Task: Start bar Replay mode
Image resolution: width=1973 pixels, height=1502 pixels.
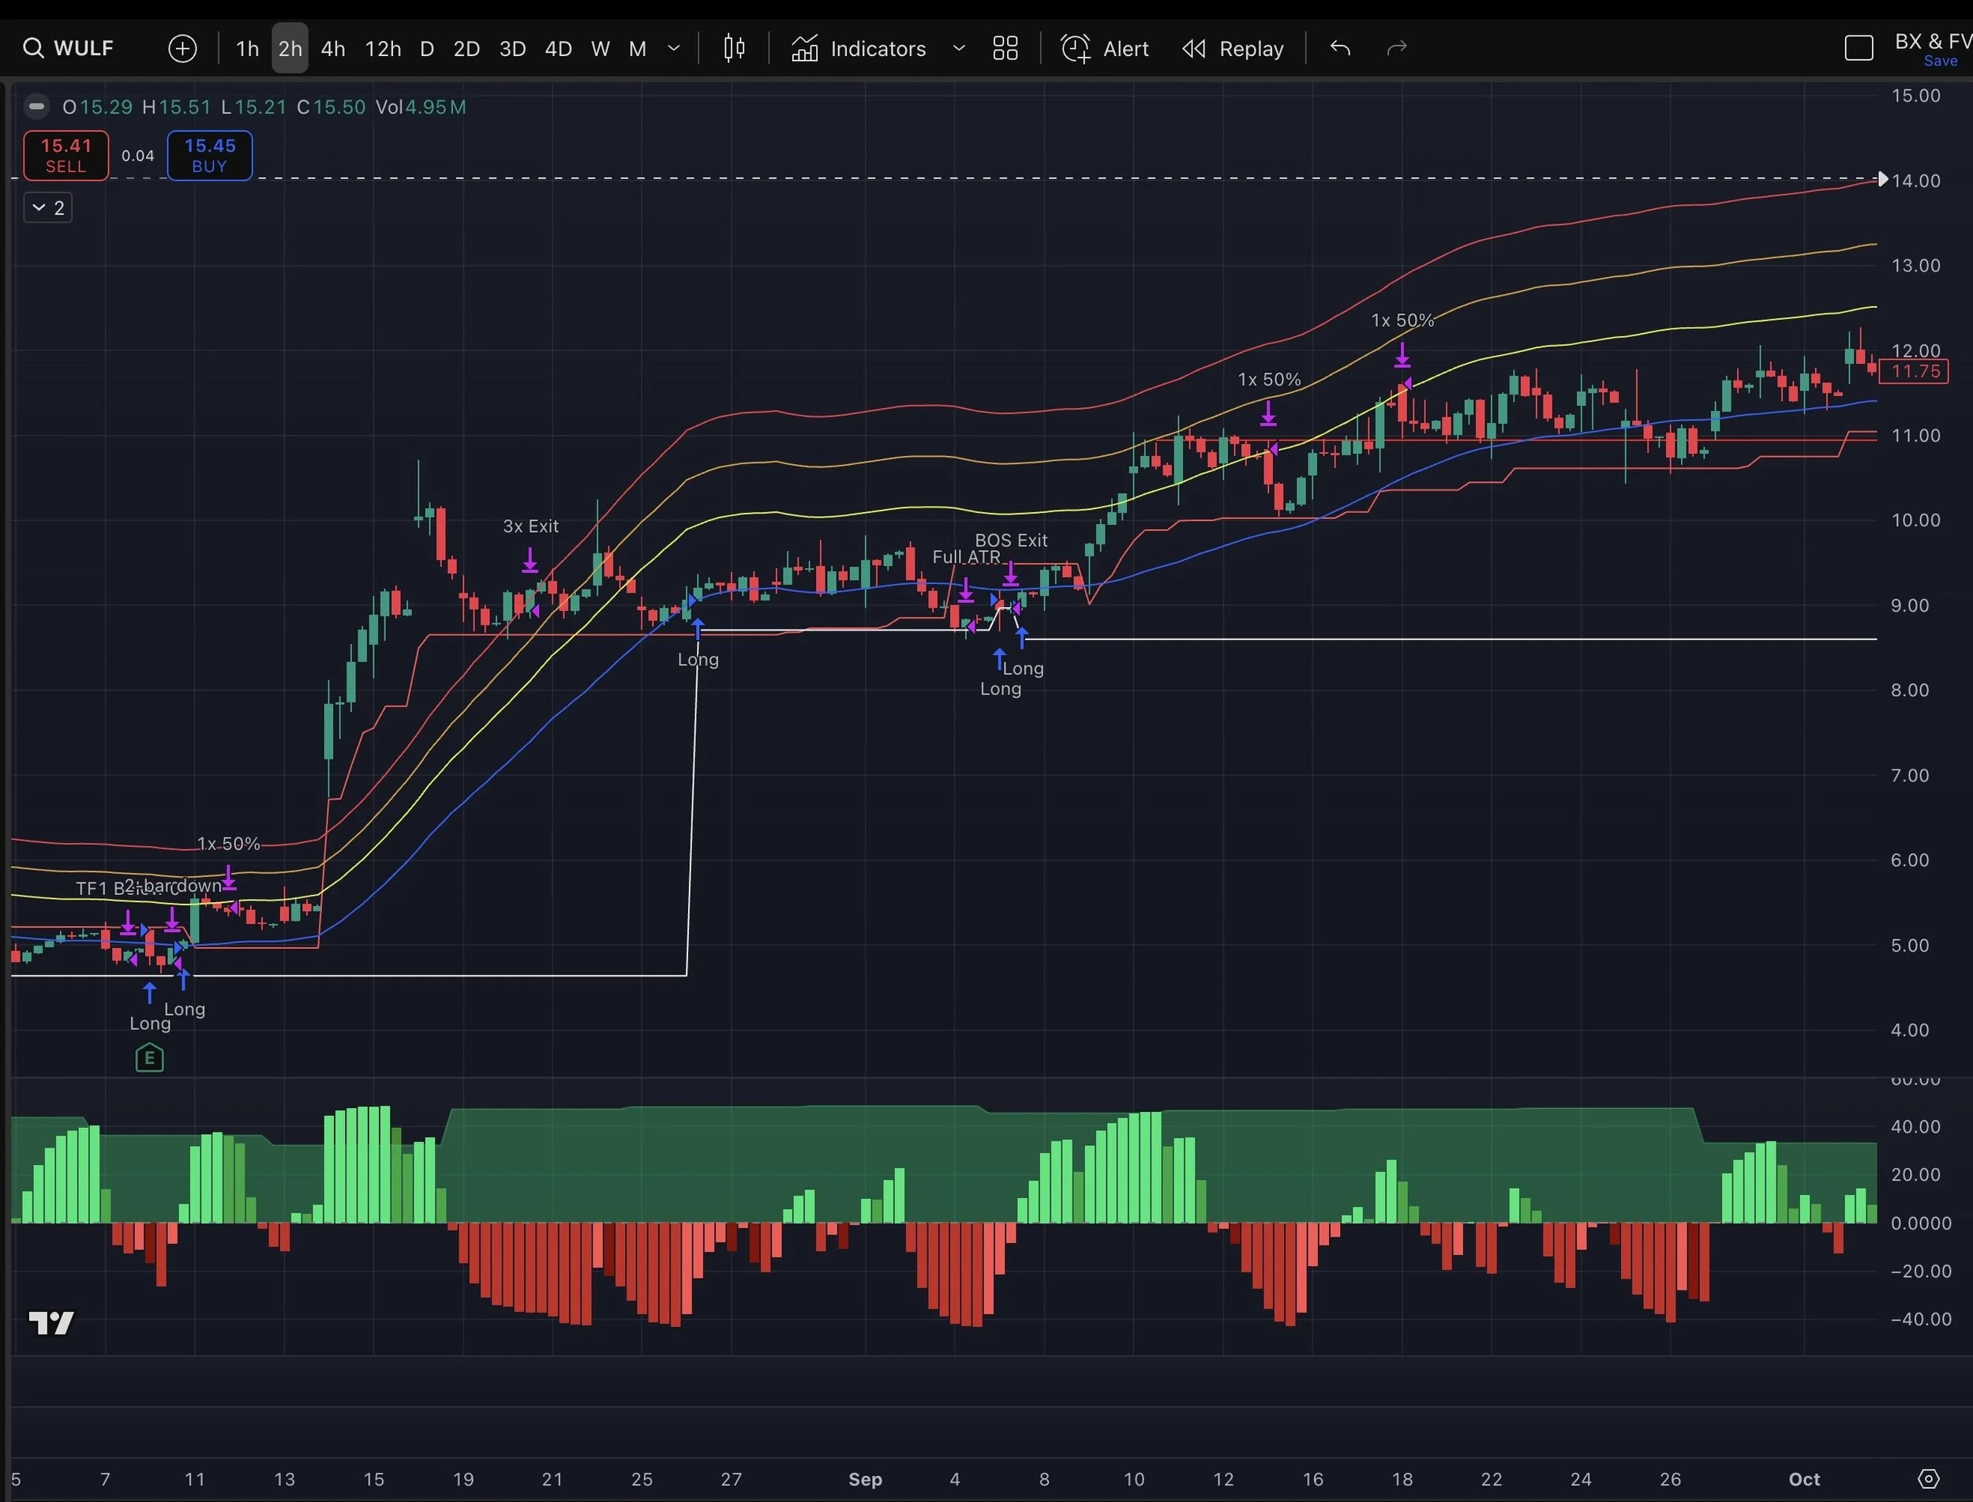Action: tap(1233, 48)
